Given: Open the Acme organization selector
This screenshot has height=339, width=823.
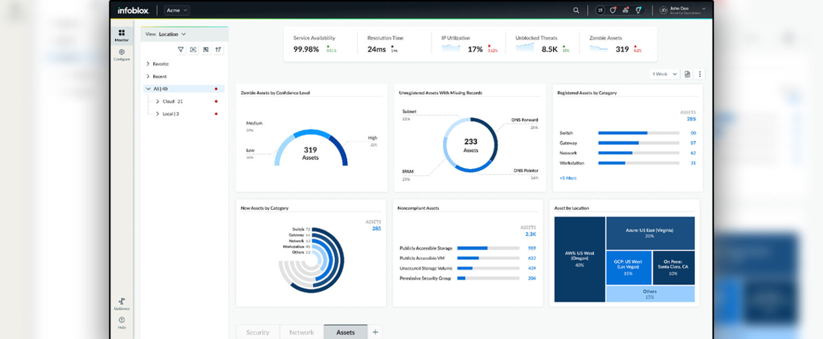Looking at the screenshot, I should (x=177, y=10).
